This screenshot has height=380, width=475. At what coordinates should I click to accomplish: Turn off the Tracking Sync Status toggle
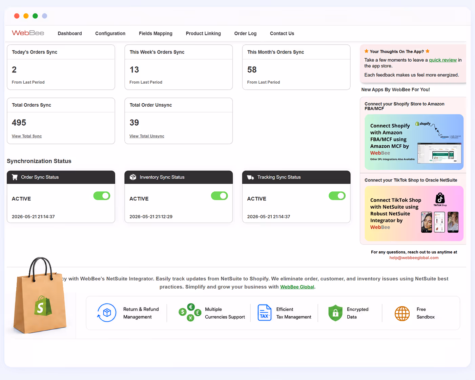point(337,196)
